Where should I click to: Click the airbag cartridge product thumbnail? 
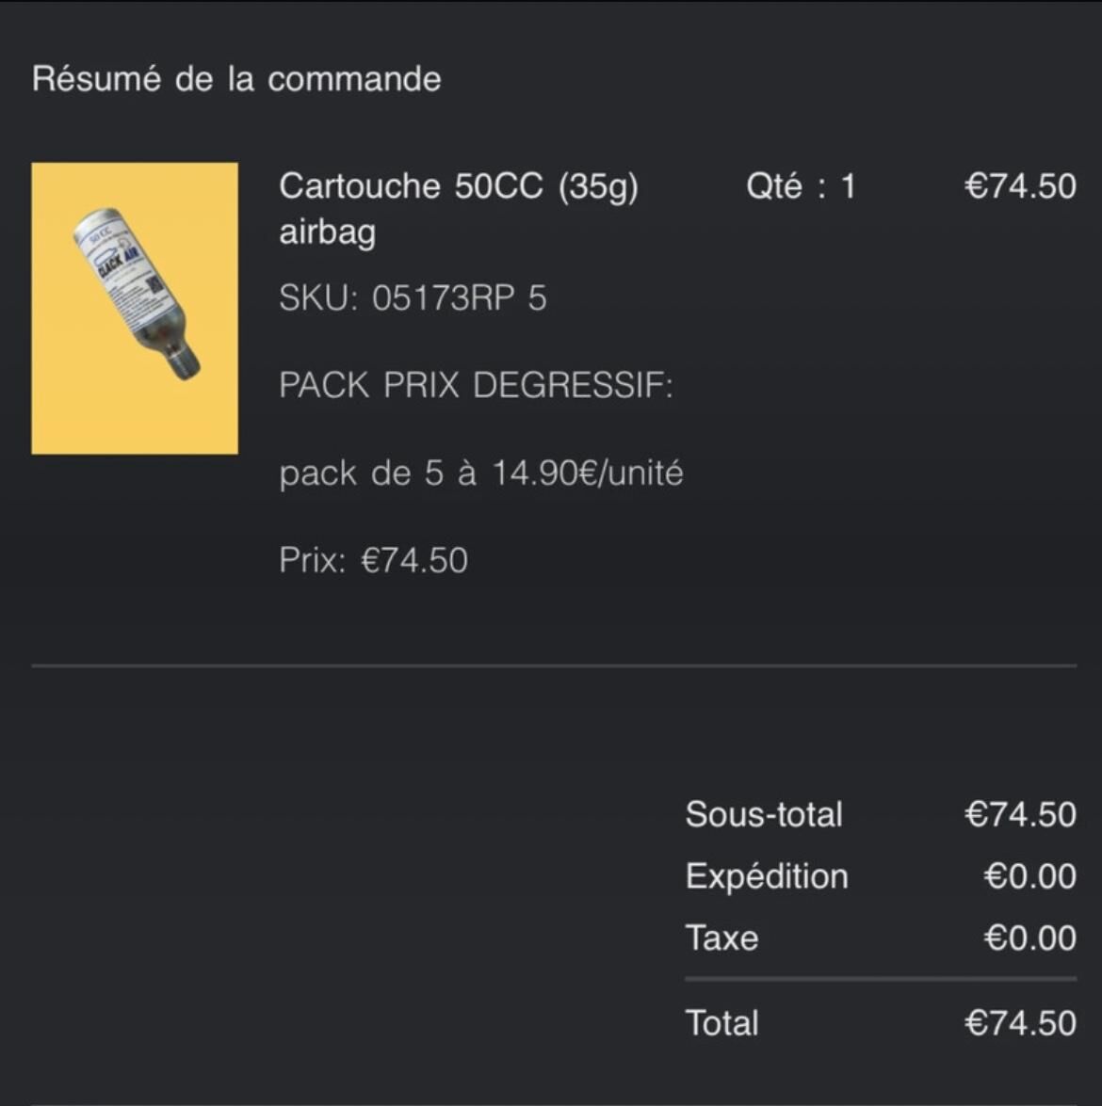coord(135,308)
